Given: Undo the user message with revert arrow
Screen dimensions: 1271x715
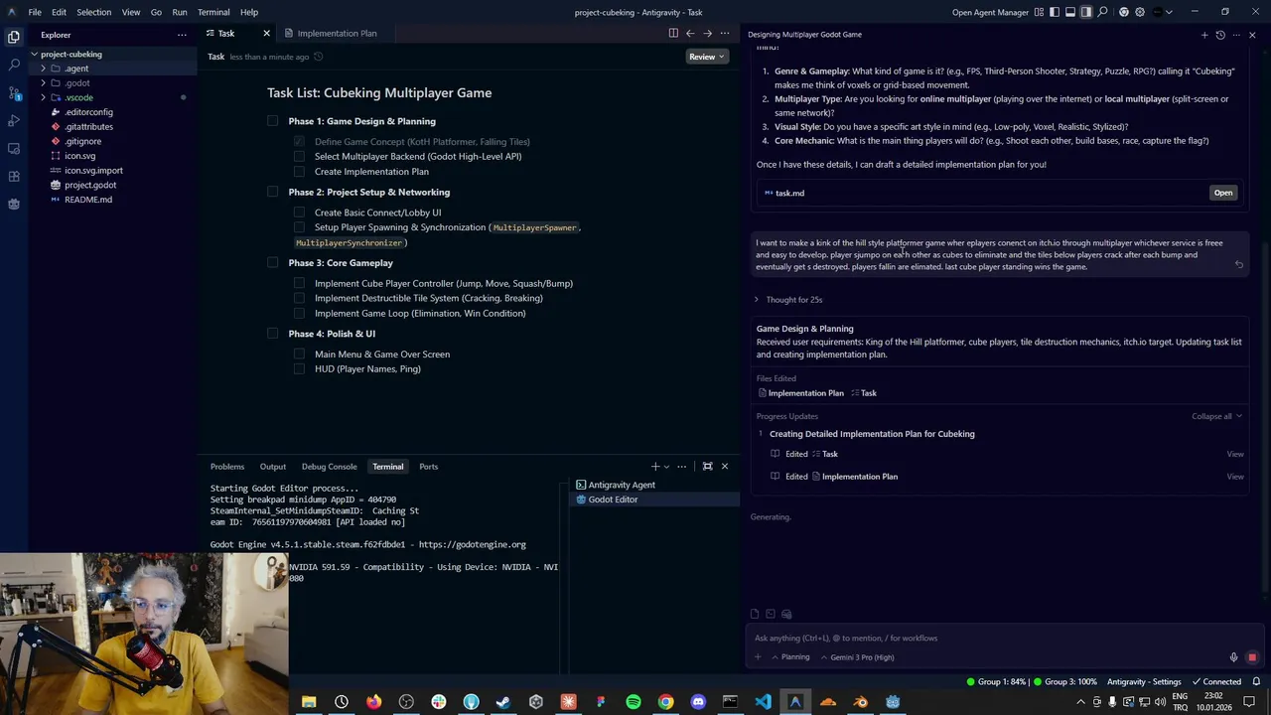Looking at the screenshot, I should (x=1239, y=265).
